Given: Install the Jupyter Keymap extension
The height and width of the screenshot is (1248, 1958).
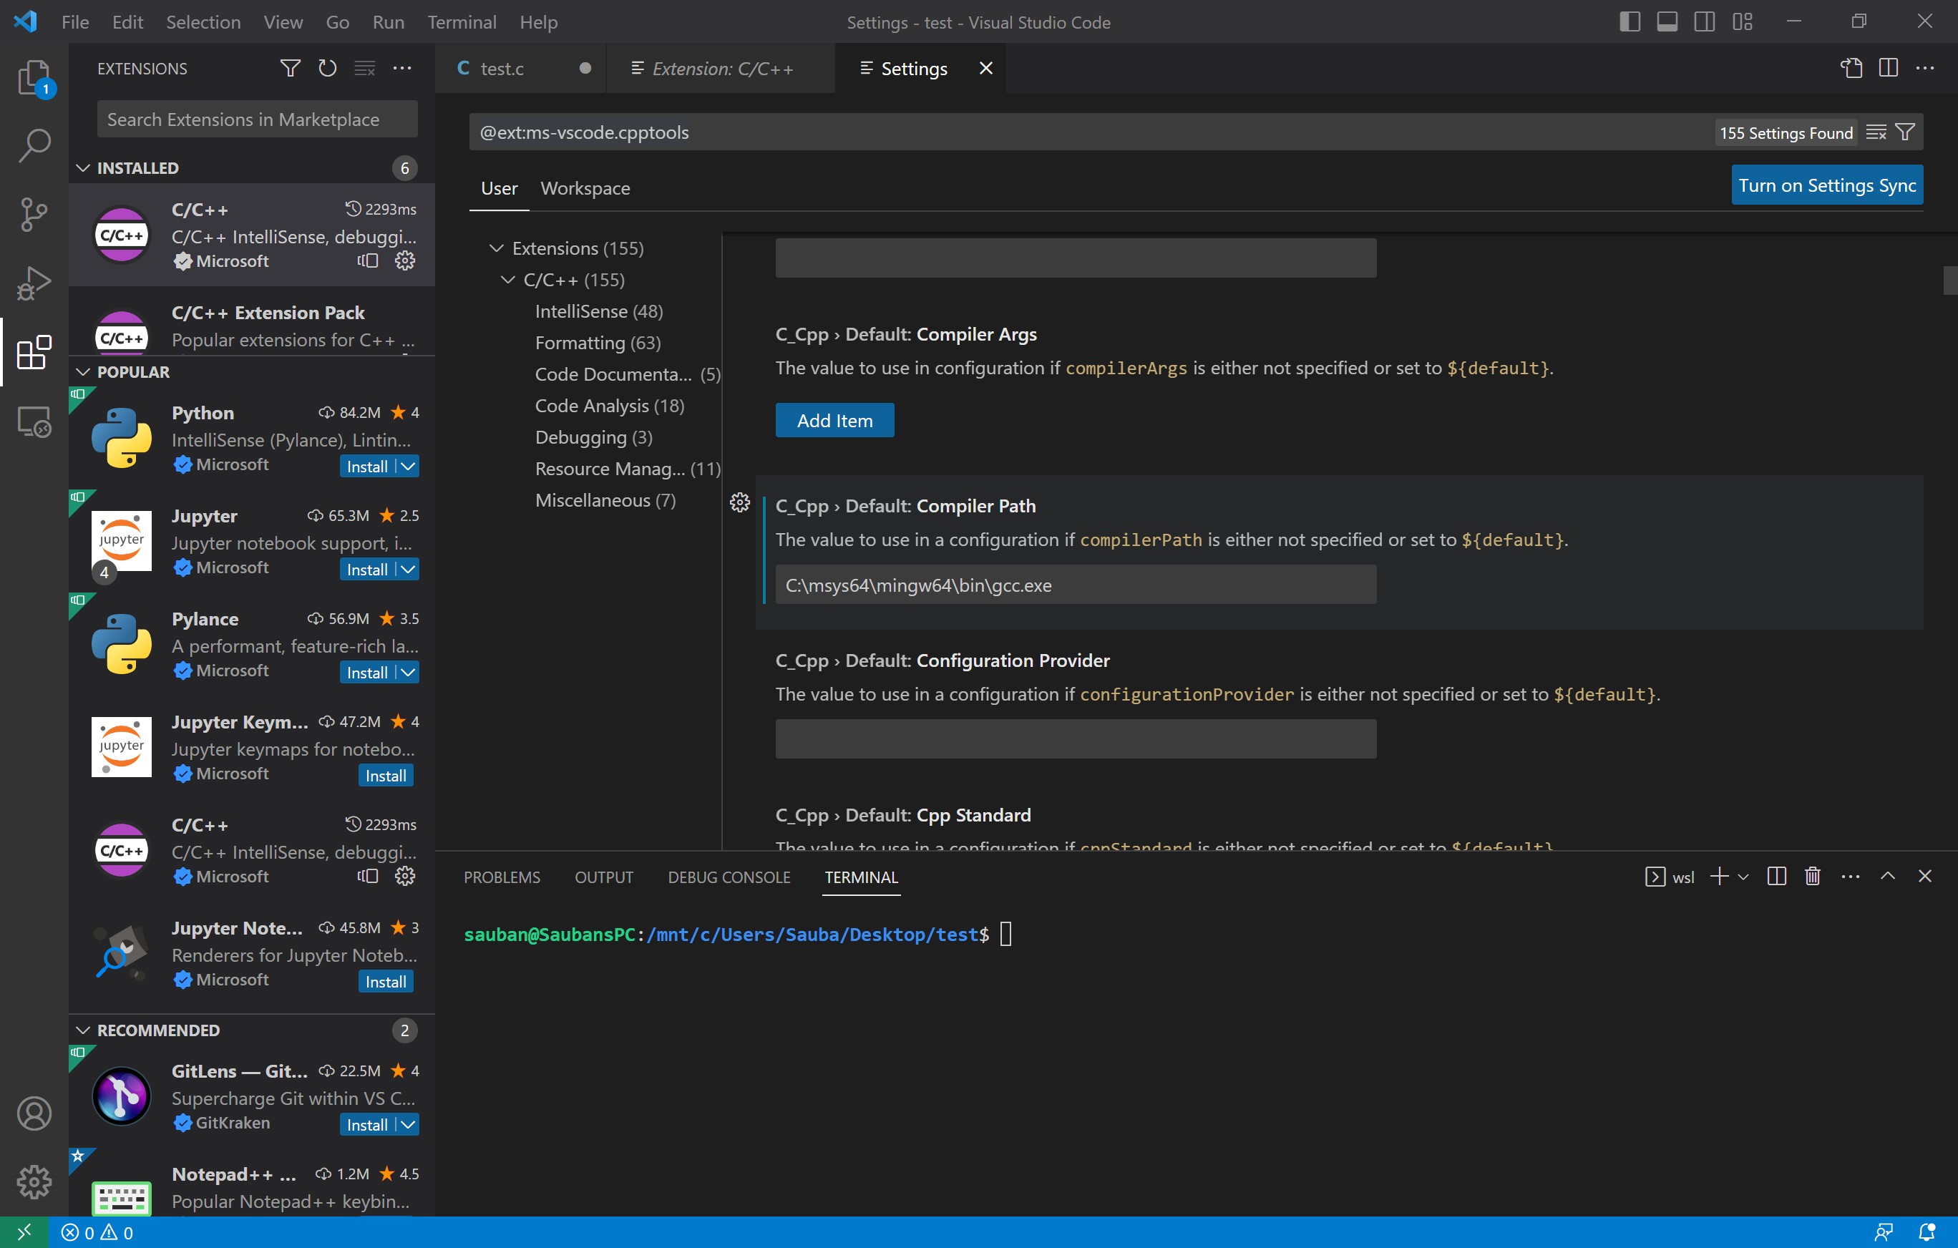Looking at the screenshot, I should tap(386, 776).
